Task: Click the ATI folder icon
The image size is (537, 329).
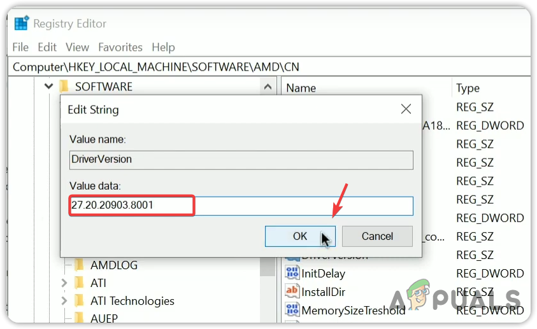Action: tap(80, 283)
